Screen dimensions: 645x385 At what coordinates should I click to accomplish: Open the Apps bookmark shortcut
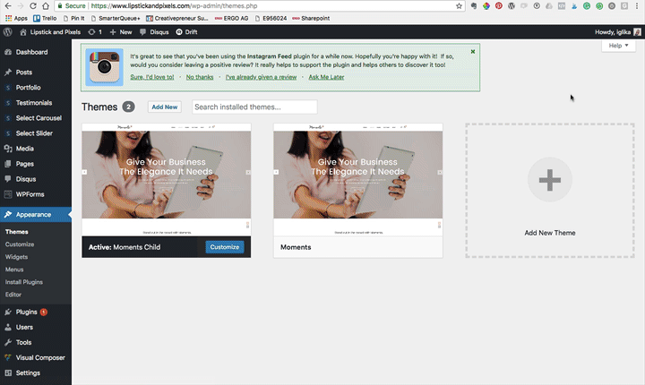(16, 18)
